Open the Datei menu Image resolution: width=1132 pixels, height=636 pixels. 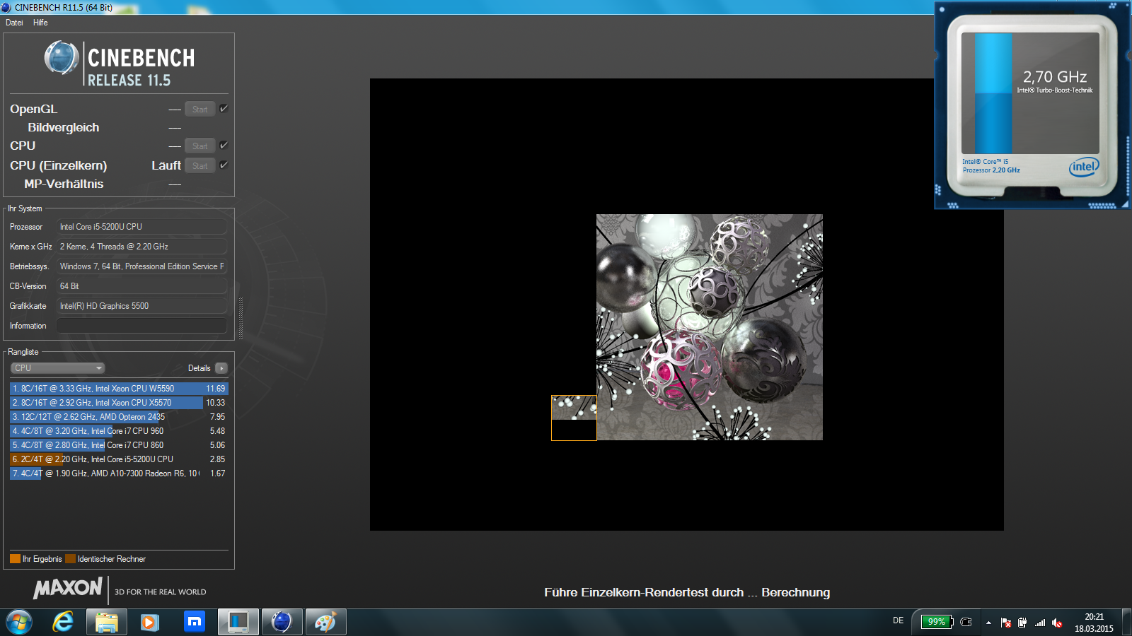(x=14, y=23)
